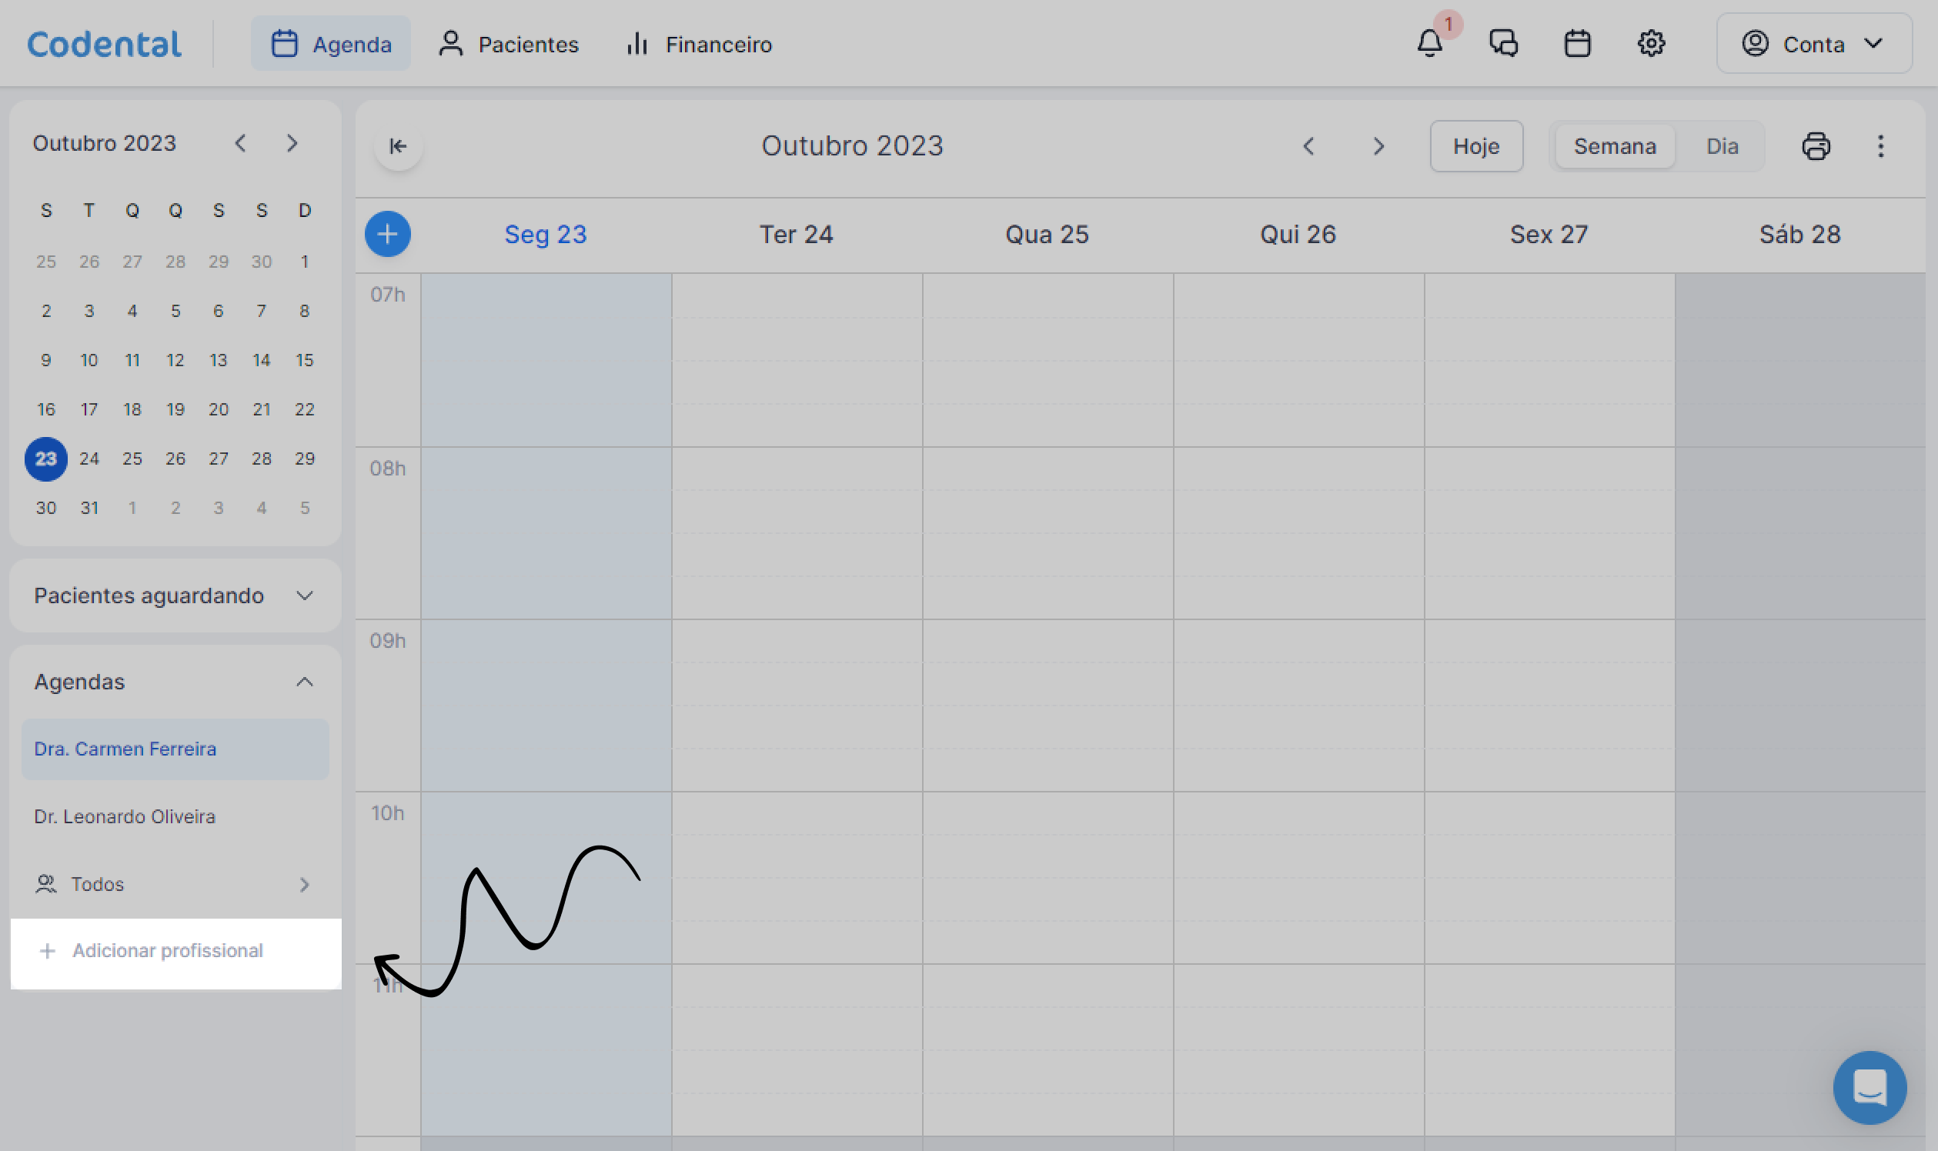Viewport: 1938px width, 1151px height.
Task: Open the three-dot more options menu
Action: pos(1880,146)
